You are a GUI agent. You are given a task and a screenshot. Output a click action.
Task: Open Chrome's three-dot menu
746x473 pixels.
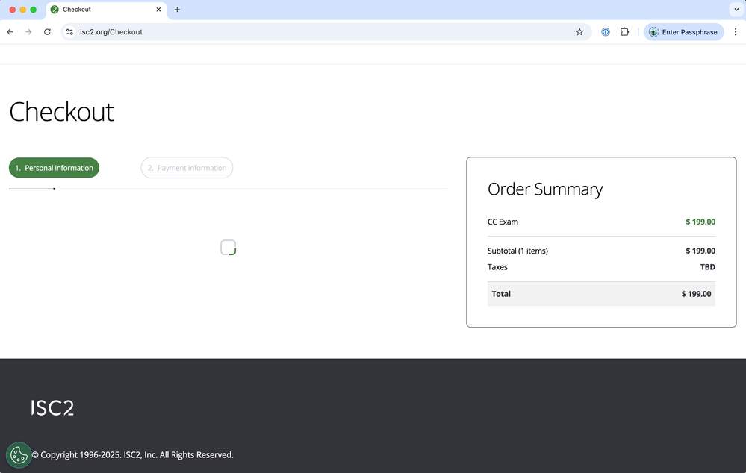[736, 32]
